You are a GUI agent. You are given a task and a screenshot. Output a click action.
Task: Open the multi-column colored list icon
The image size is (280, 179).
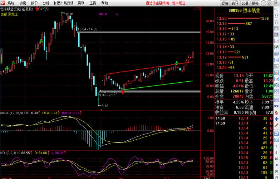[x=276, y=35]
